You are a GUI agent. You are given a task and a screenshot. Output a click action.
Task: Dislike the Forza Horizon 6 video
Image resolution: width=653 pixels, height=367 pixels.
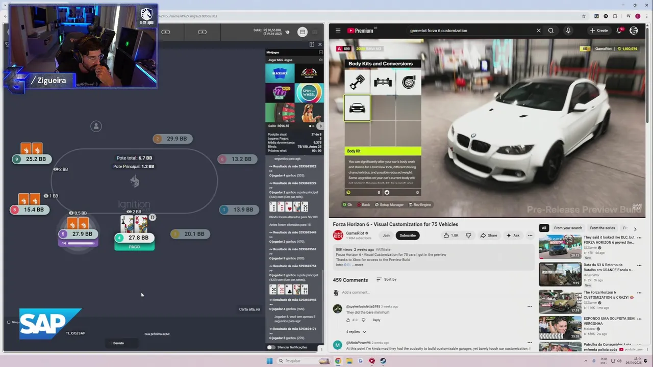click(x=468, y=235)
